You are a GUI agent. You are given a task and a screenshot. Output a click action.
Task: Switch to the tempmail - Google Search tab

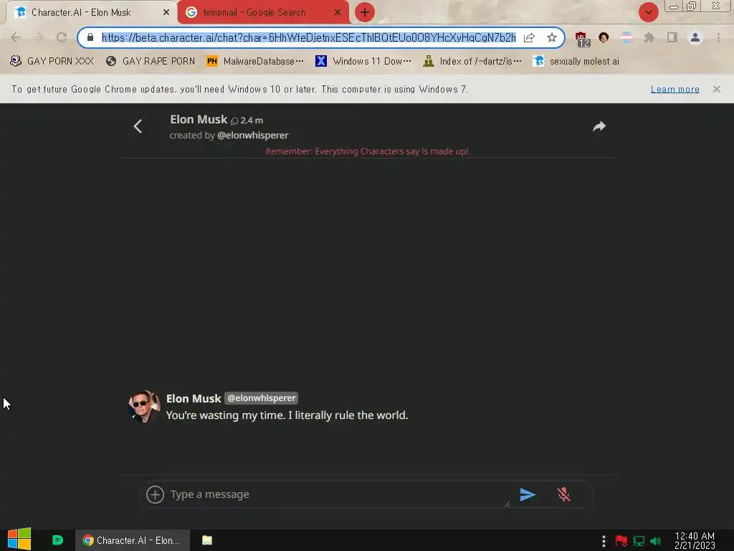(x=262, y=13)
